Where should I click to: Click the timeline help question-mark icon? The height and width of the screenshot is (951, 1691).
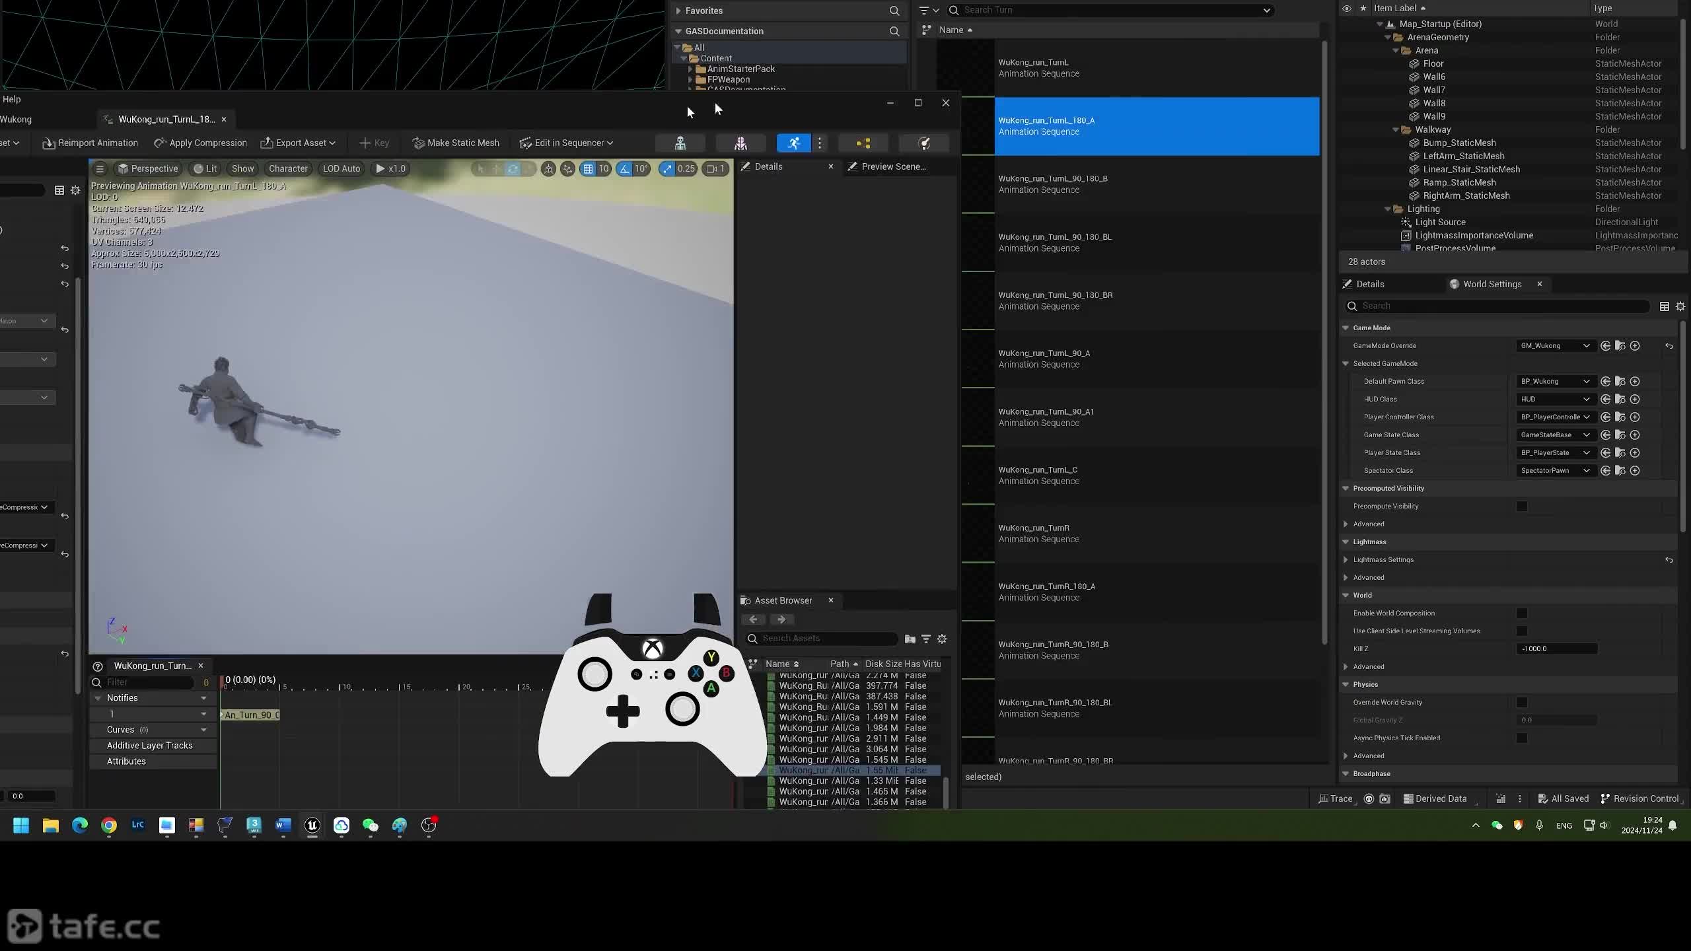click(98, 666)
